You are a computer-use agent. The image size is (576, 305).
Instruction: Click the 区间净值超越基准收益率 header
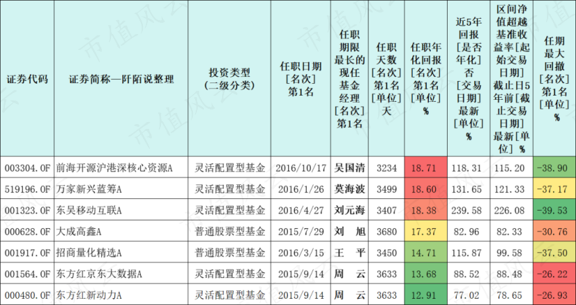(x=511, y=78)
